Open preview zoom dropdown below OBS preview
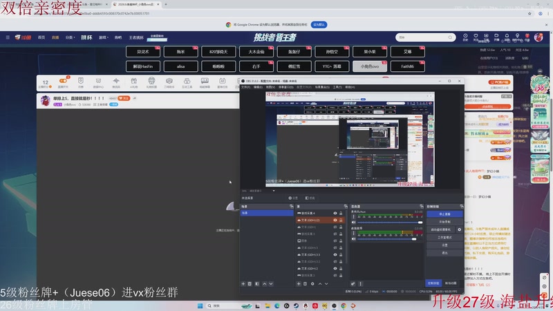Viewport: 553px width, 311px height. pos(274,191)
